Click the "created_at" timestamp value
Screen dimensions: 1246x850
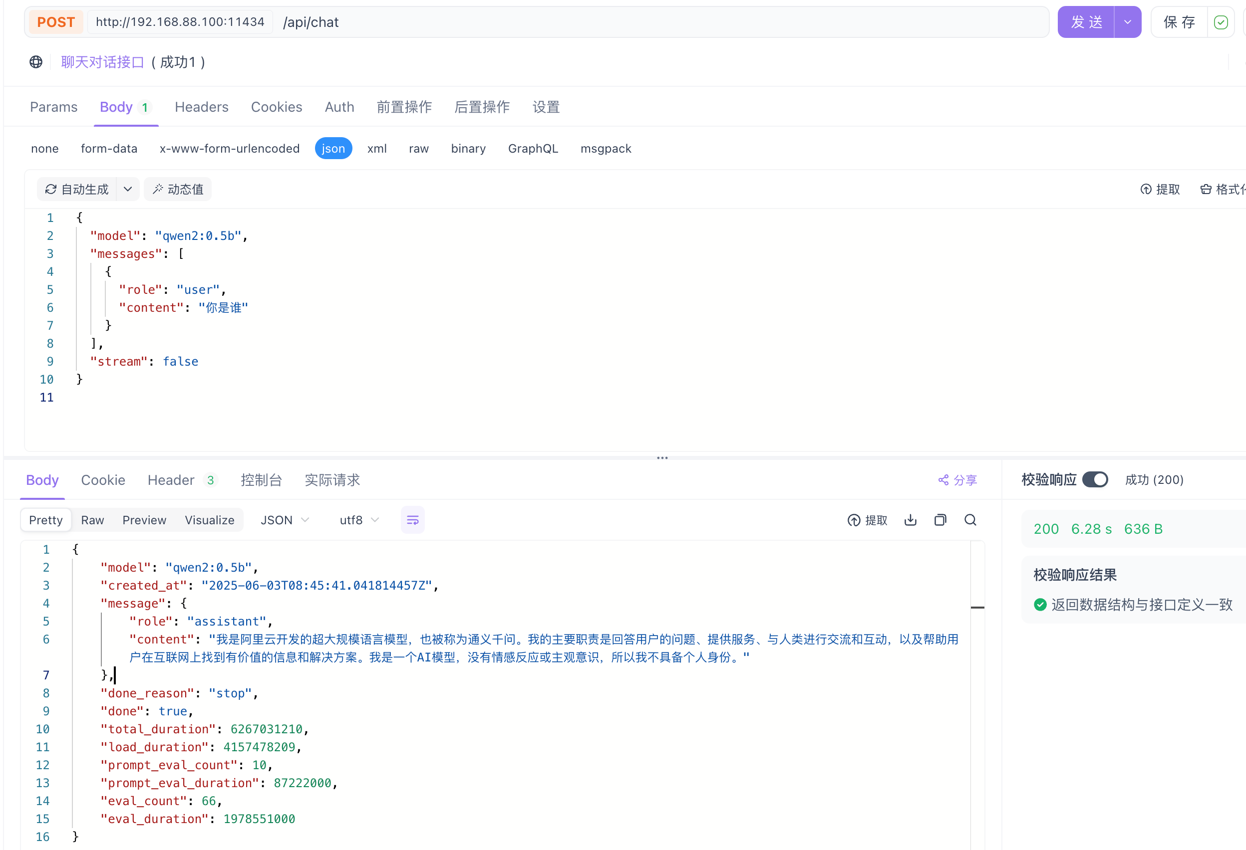click(x=316, y=586)
